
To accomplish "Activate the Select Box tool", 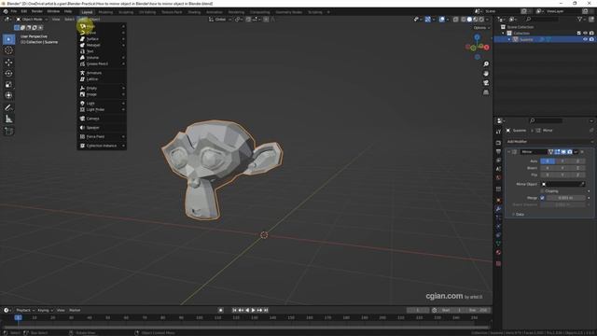I will 8,39.
